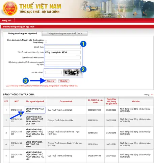This screenshot has height=163, width=154.
Task: Open VPĐD CTCP MISA TẠI TP.HỒ CHÍ MINH
Action: (x=34, y=144)
